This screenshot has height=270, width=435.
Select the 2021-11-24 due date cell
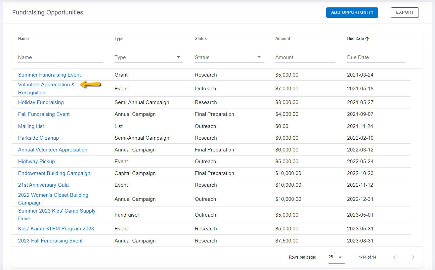[360, 126]
